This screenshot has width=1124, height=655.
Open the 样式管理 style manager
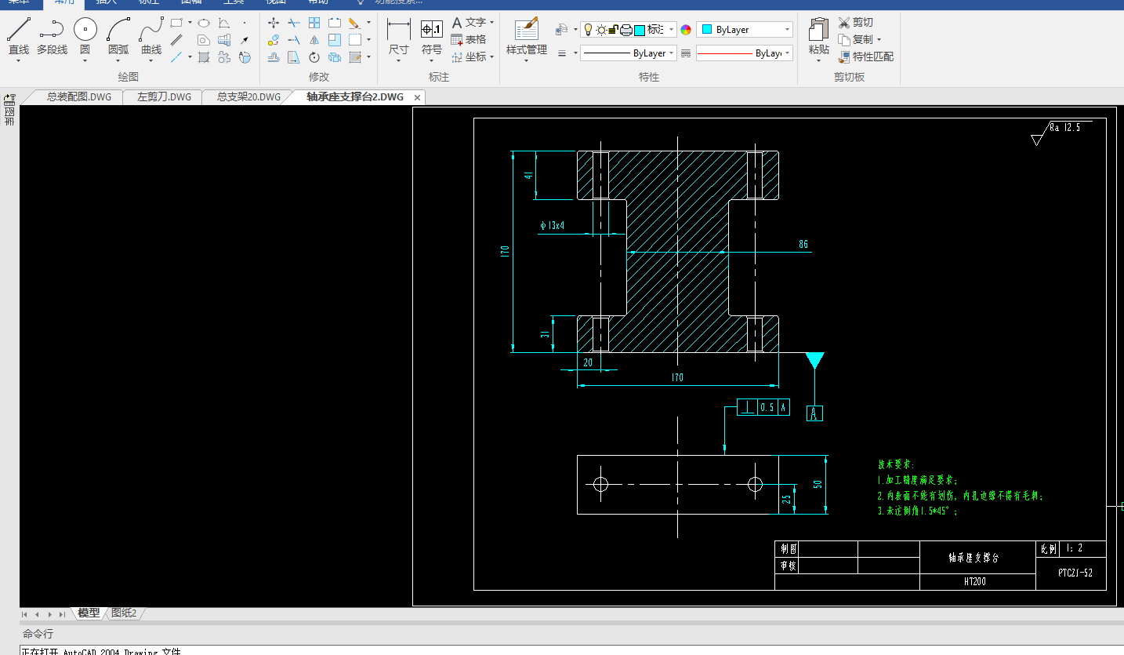tap(526, 36)
